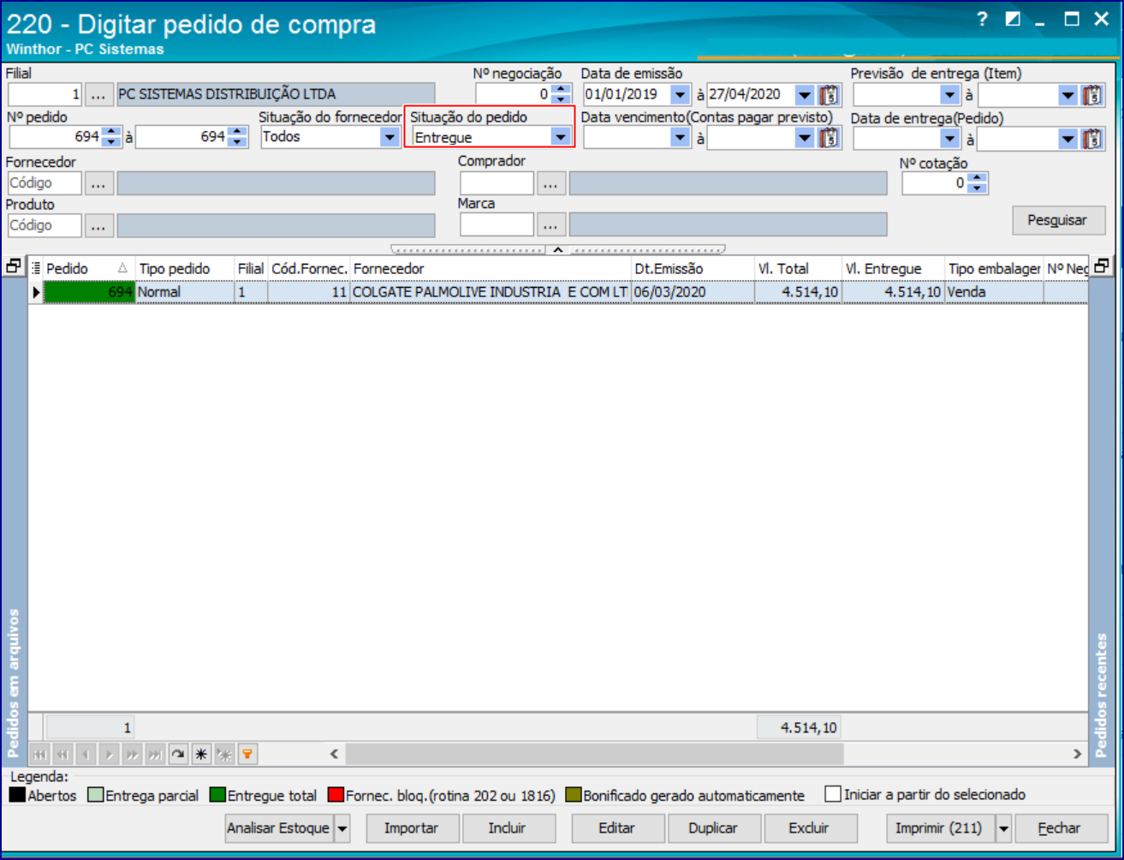Open calendar picker for Data de emissão range
1124x860 pixels.
click(x=830, y=94)
